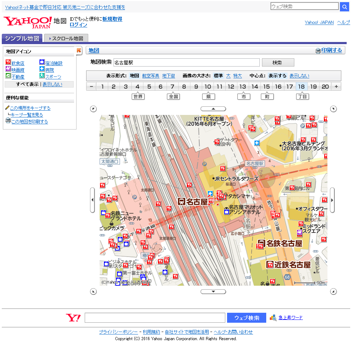Click the trending words chart icon
Image resolution: width=352 pixels, height=343 pixels.
pos(273,318)
